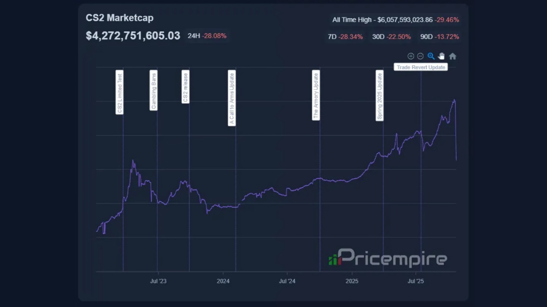Click The Armory Update event label
This screenshot has width=547, height=307.
coord(316,95)
